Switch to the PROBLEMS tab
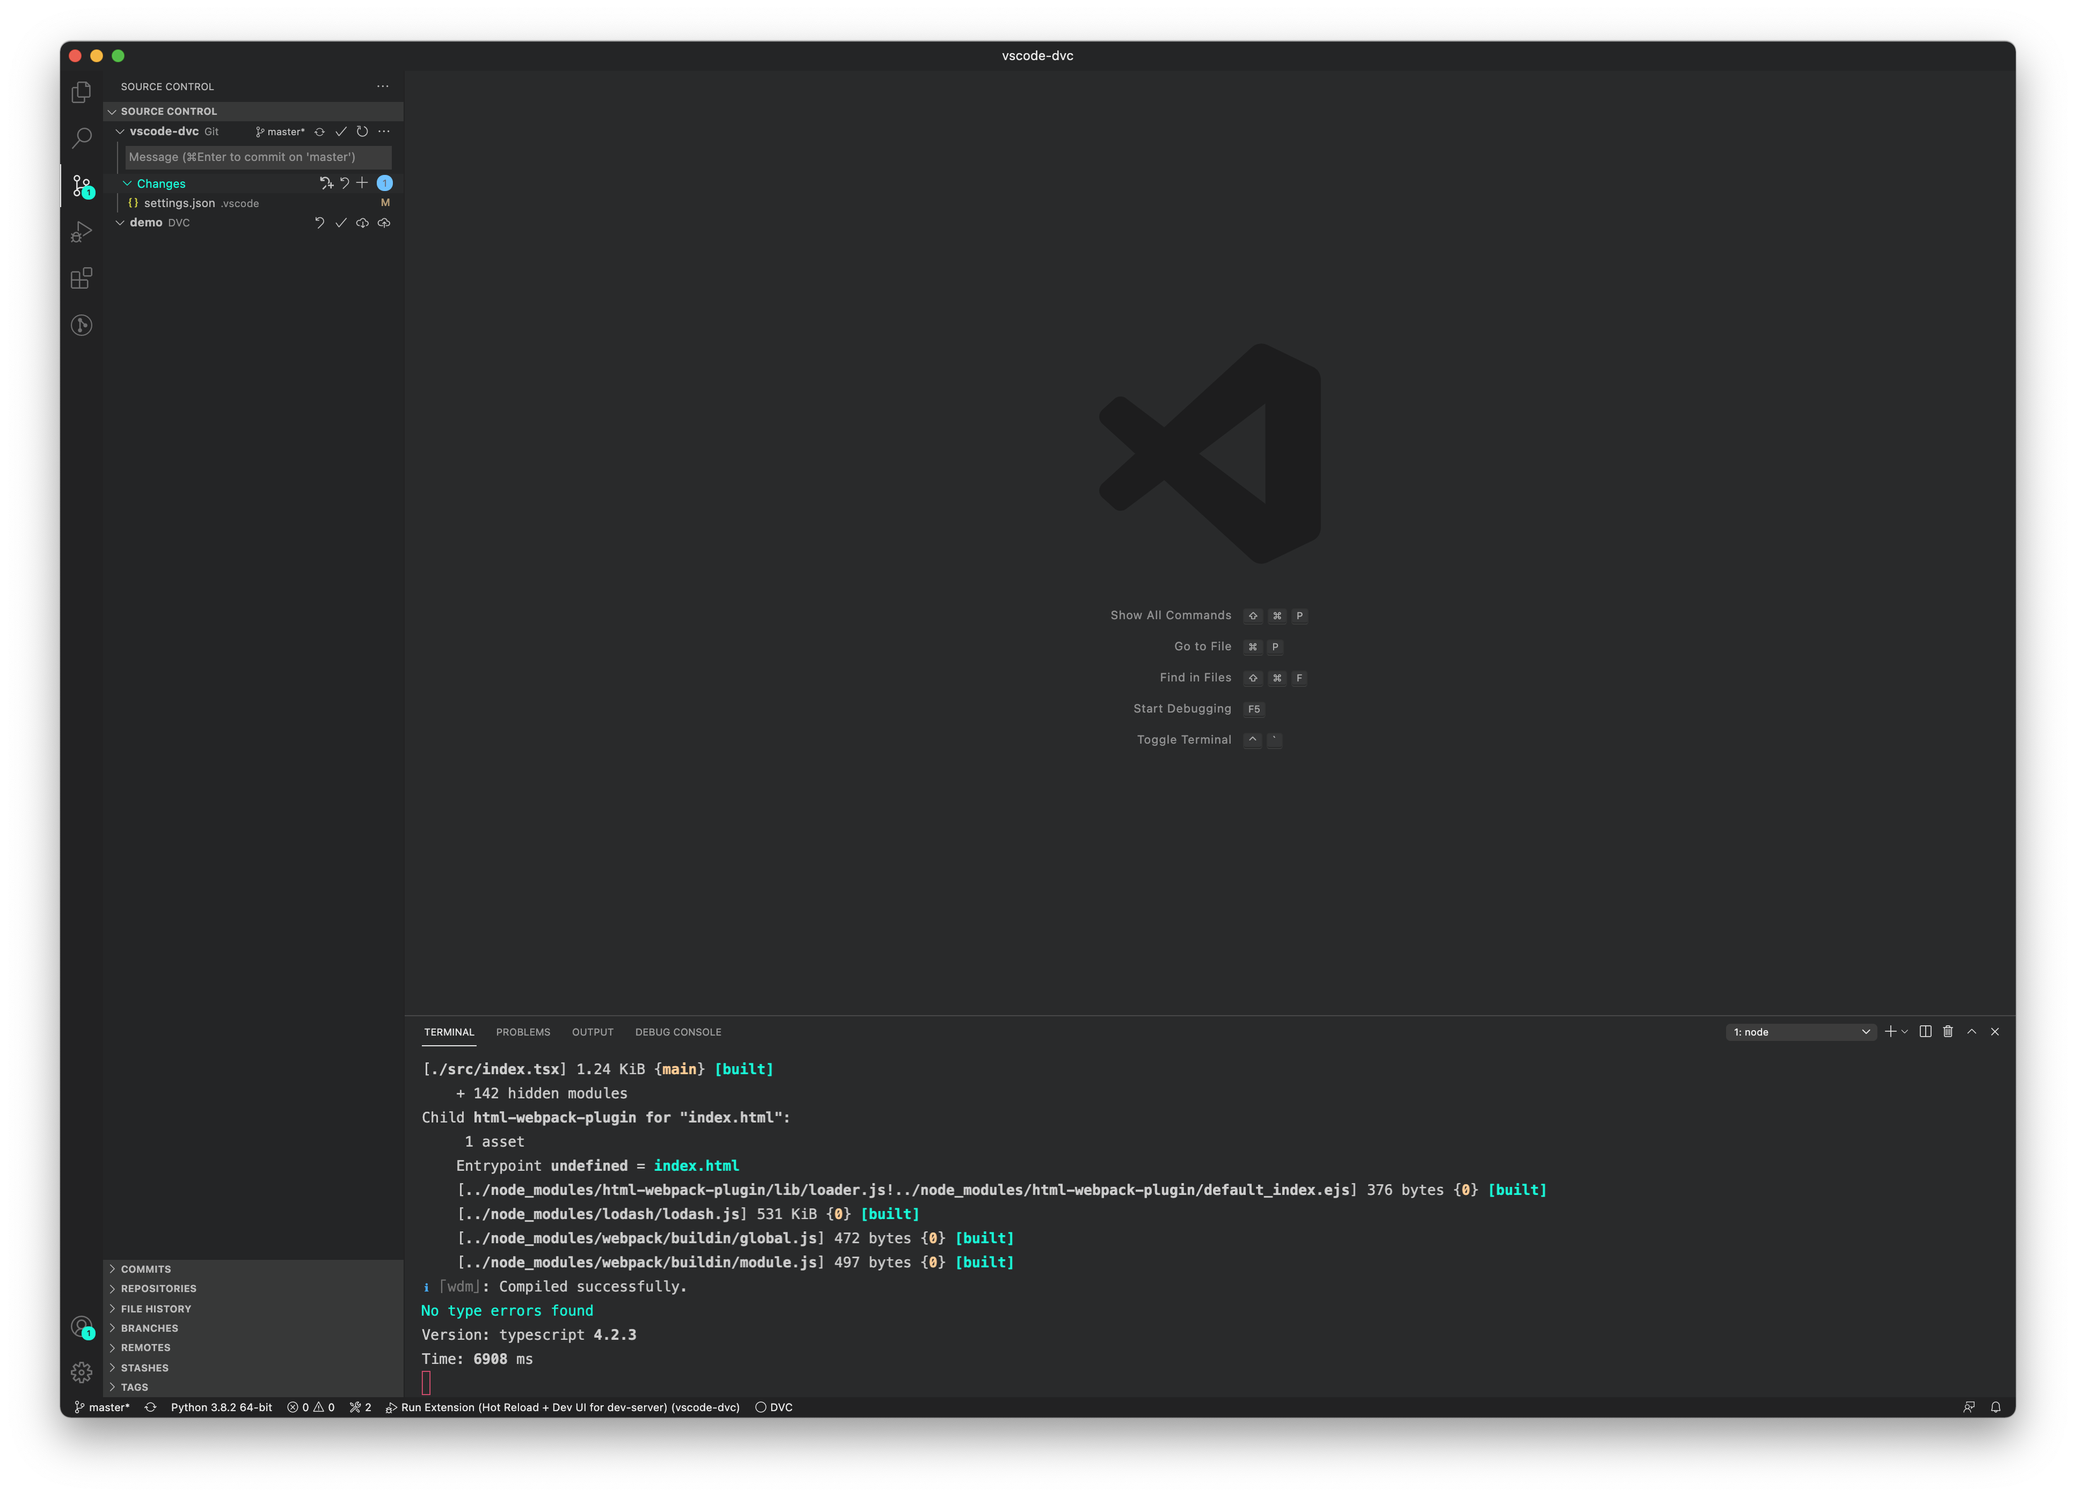 [x=523, y=1031]
